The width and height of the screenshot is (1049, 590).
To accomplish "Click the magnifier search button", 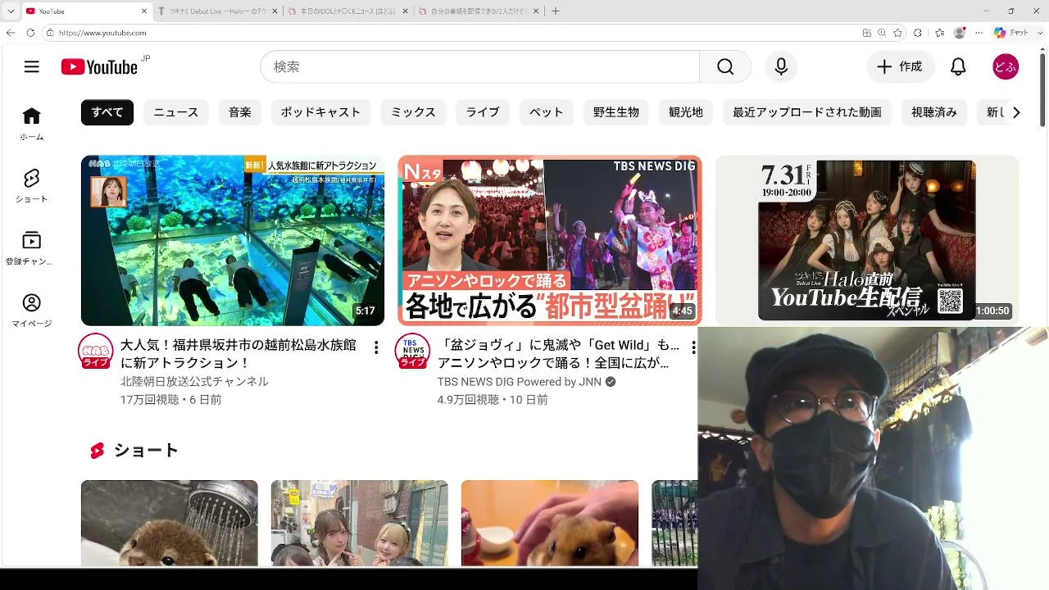I will [725, 66].
